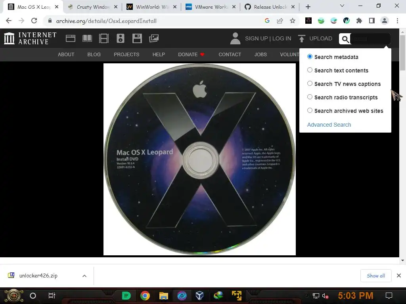Click the magnifier search icon
Image resolution: width=406 pixels, height=304 pixels.
345,39
